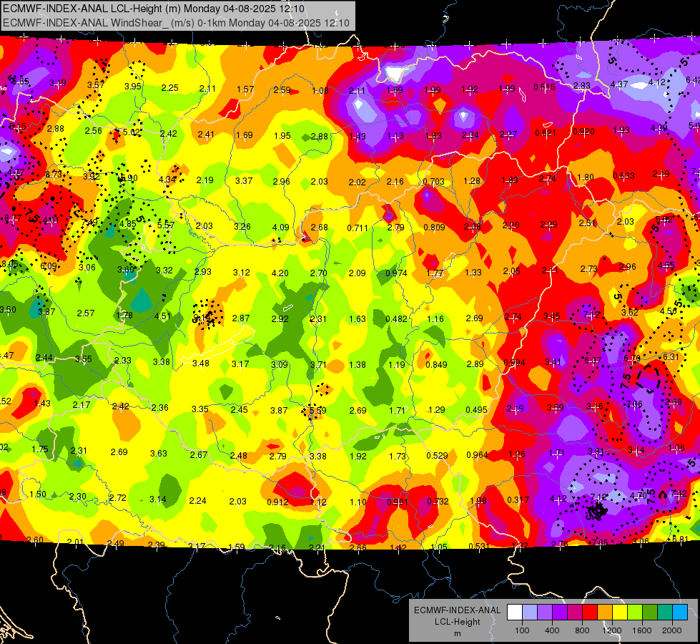Click the legend tick label 1600

pyautogui.click(x=641, y=630)
